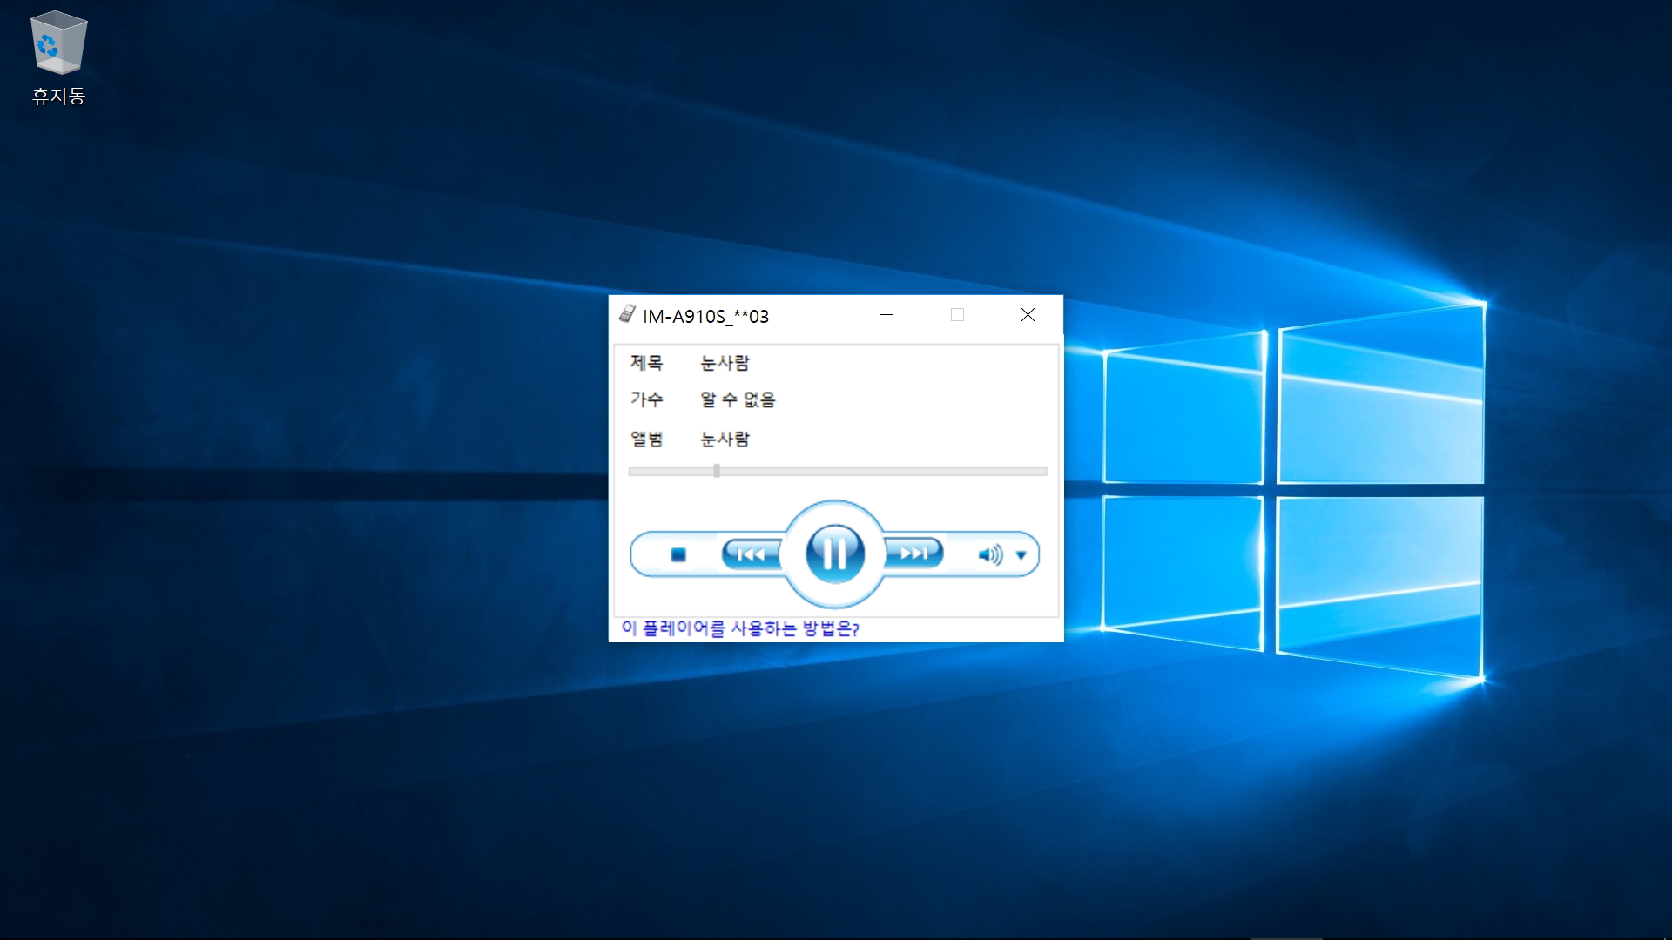
Task: Click the song title value 눈사람
Action: click(x=725, y=362)
